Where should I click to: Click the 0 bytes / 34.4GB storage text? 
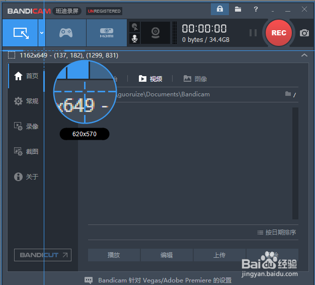coord(206,40)
